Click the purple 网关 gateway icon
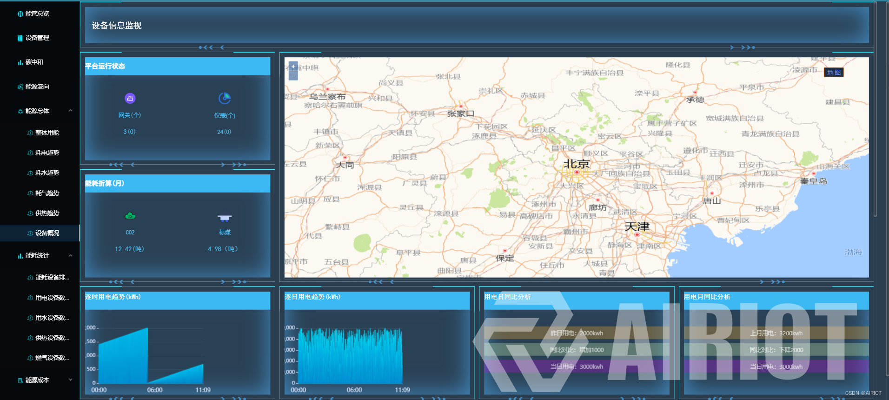The height and width of the screenshot is (400, 889). (130, 98)
